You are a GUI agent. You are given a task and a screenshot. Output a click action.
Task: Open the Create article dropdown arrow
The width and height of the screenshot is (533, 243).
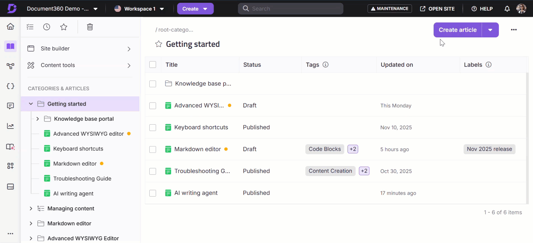[x=490, y=30]
